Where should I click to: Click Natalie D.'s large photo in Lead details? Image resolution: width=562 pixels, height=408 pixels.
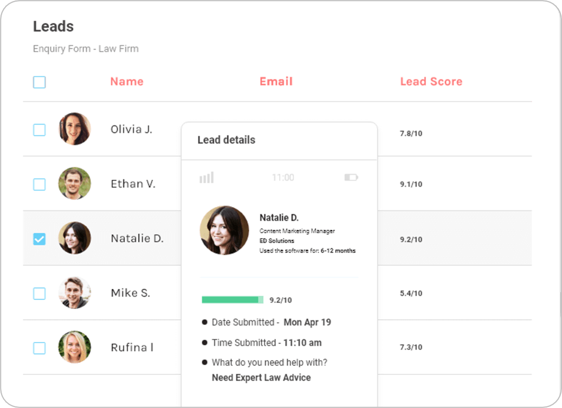[224, 230]
